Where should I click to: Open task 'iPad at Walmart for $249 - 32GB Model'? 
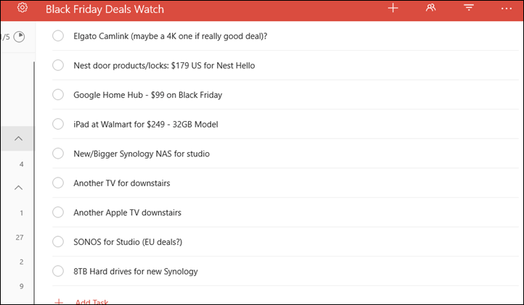[x=146, y=124]
